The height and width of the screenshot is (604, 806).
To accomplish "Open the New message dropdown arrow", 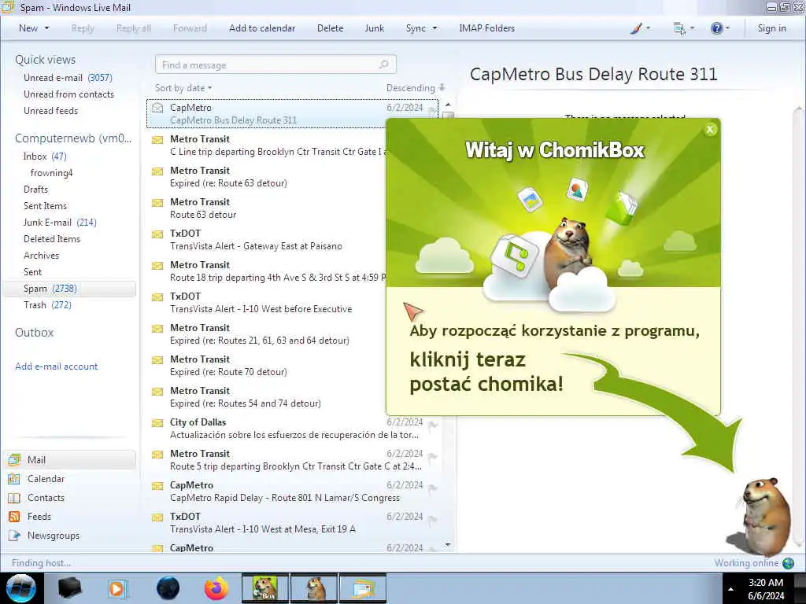I will [x=46, y=28].
